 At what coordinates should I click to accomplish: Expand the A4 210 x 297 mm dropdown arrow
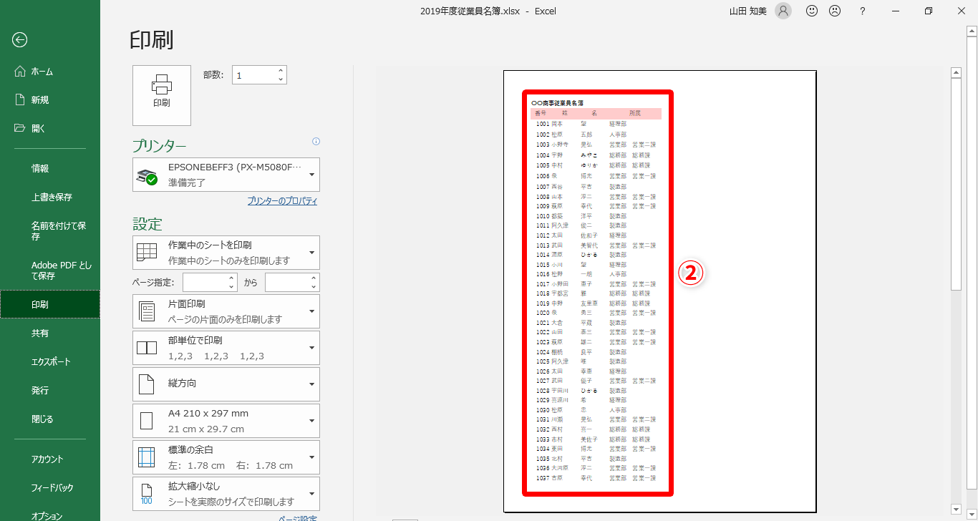tap(312, 421)
